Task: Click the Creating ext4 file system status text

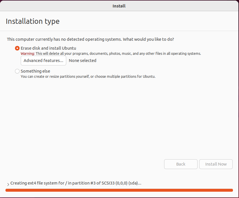Action: coord(76,183)
